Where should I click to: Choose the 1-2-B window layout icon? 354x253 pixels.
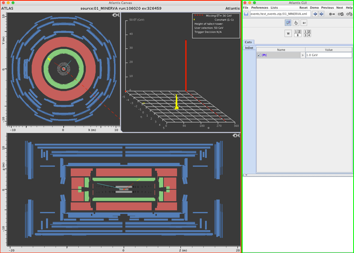(x=298, y=33)
